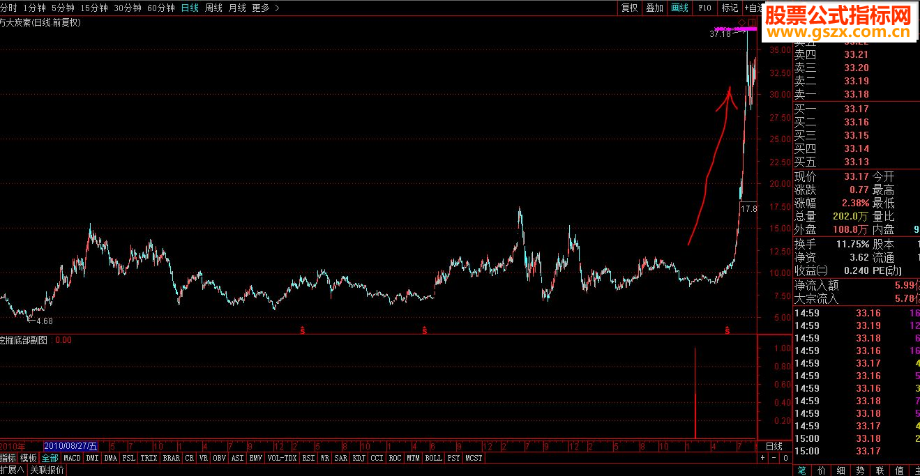Click the 标记 mark button
This screenshot has height=476, width=920.
coord(730,8)
